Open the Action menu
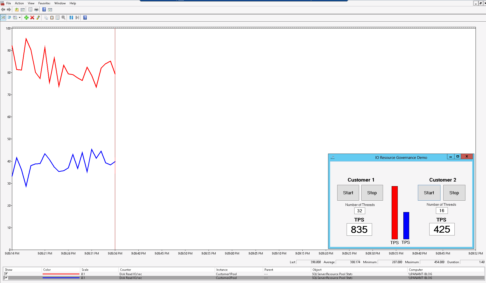486x283 pixels. point(19,3)
